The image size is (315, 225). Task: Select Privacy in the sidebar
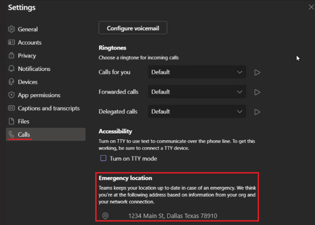click(x=46, y=56)
